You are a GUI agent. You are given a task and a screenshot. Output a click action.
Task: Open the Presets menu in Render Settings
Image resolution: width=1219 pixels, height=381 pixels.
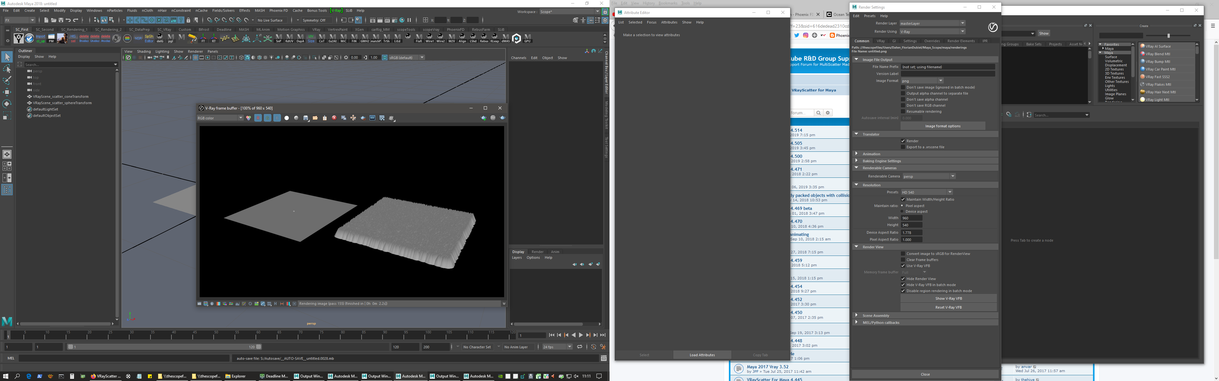coord(870,16)
